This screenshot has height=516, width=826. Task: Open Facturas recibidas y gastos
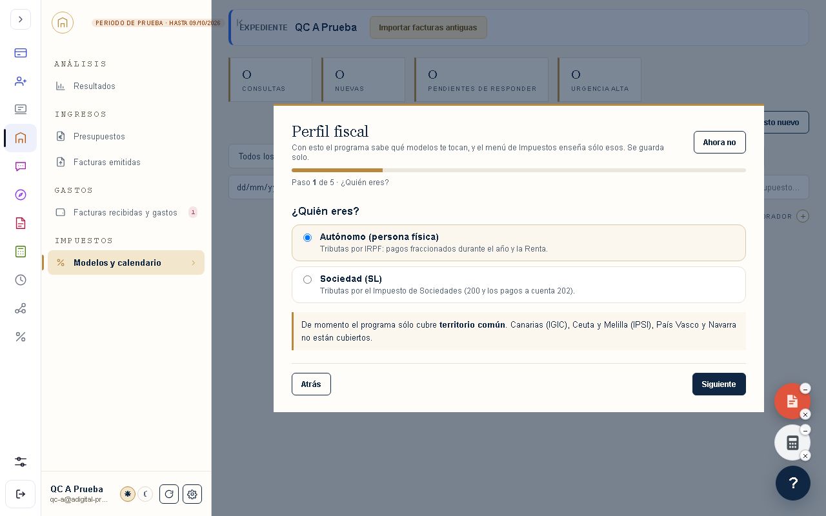click(x=125, y=212)
